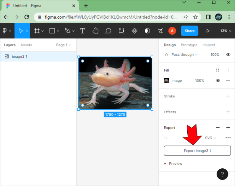This screenshot has height=186, width=235.
Task: Open Chrome three-dot menu
Action: coord(229,17)
